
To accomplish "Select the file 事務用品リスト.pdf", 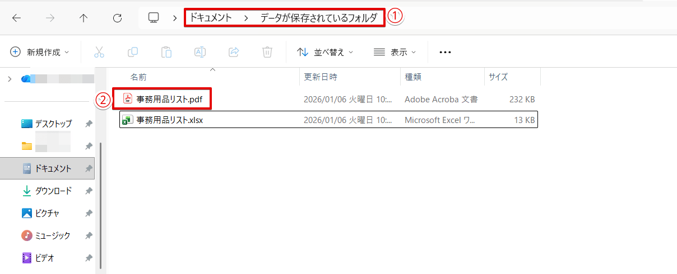I will [170, 100].
